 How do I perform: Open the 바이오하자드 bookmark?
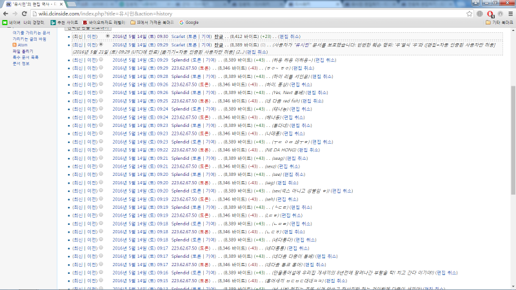[104, 23]
